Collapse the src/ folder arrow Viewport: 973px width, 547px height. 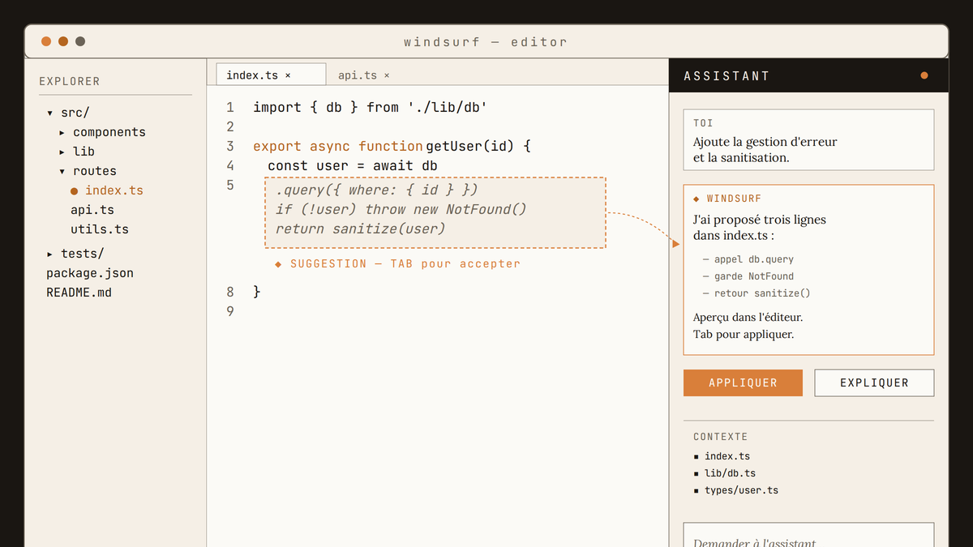click(50, 113)
